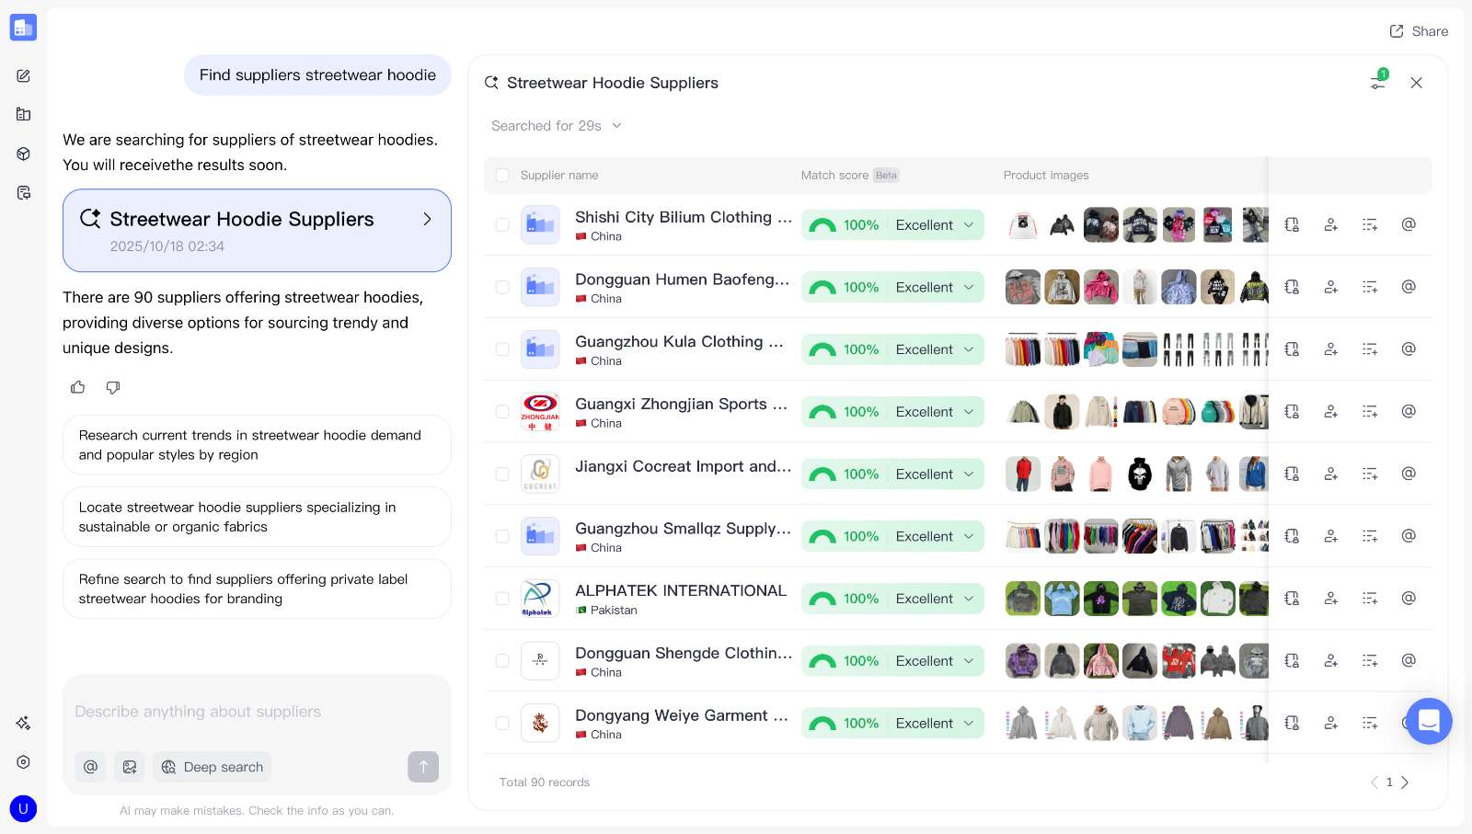
Task: Click the @ mention icon in chat input
Action: coord(90,767)
